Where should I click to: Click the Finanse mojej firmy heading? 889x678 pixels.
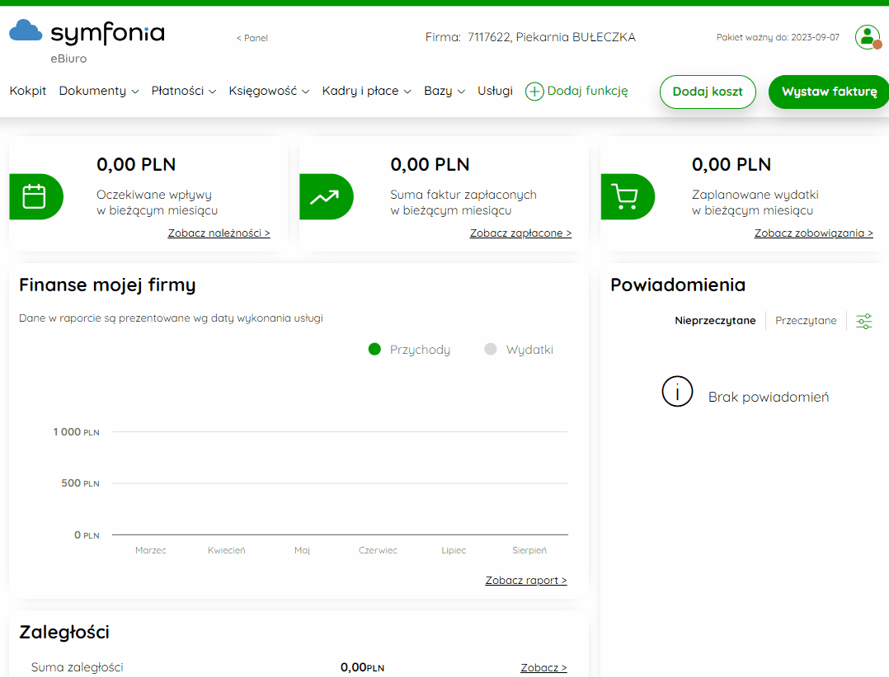pos(107,285)
